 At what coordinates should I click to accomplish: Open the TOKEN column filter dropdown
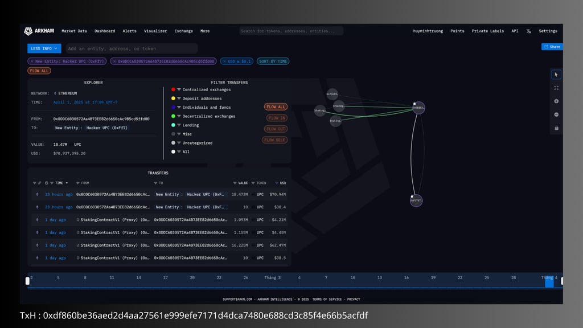click(x=253, y=183)
